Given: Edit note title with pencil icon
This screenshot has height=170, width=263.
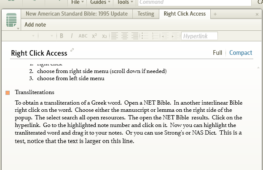Looking at the screenshot, I should (72, 50).
